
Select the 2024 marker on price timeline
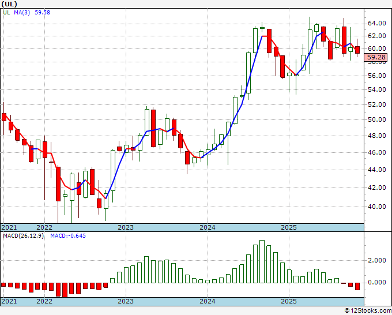(x=208, y=227)
